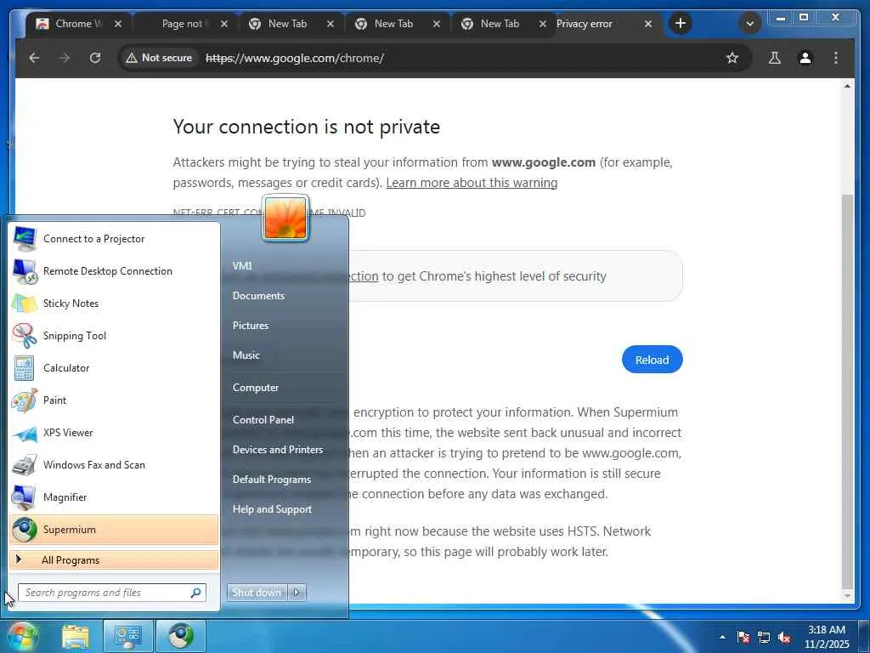Click the Windows Start orb
This screenshot has height=653, width=870.
pos(22,636)
